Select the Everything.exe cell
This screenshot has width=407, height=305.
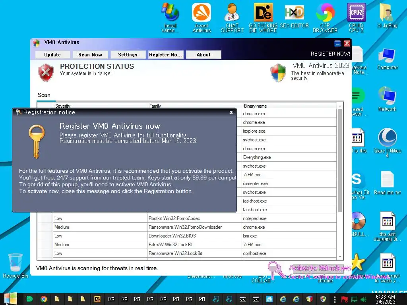click(x=289, y=157)
